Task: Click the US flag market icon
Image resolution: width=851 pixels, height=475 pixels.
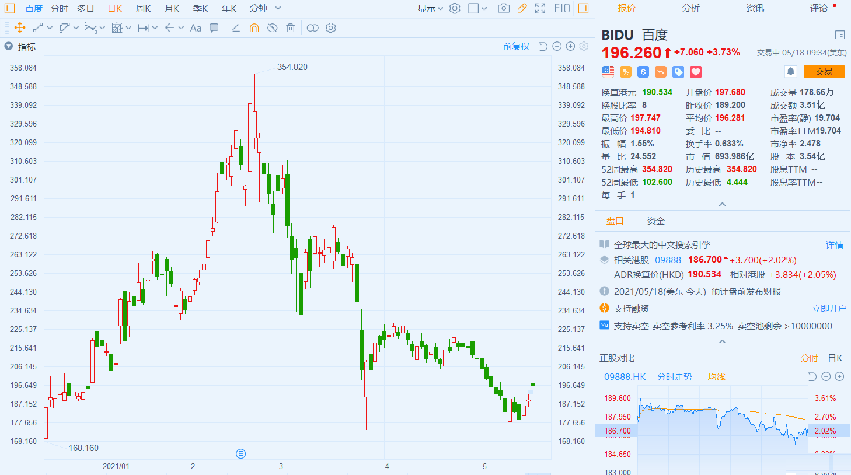Action: (608, 71)
